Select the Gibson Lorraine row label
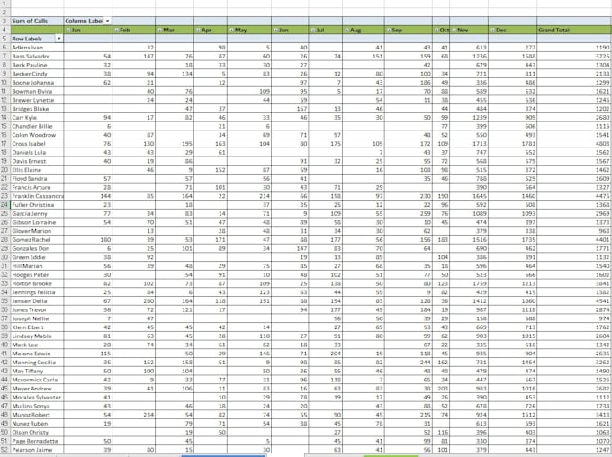This screenshot has width=612, height=457. coord(37,222)
